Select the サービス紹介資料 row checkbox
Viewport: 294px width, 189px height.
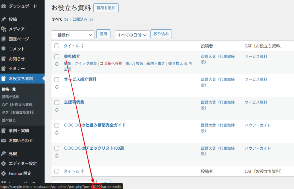(57, 80)
